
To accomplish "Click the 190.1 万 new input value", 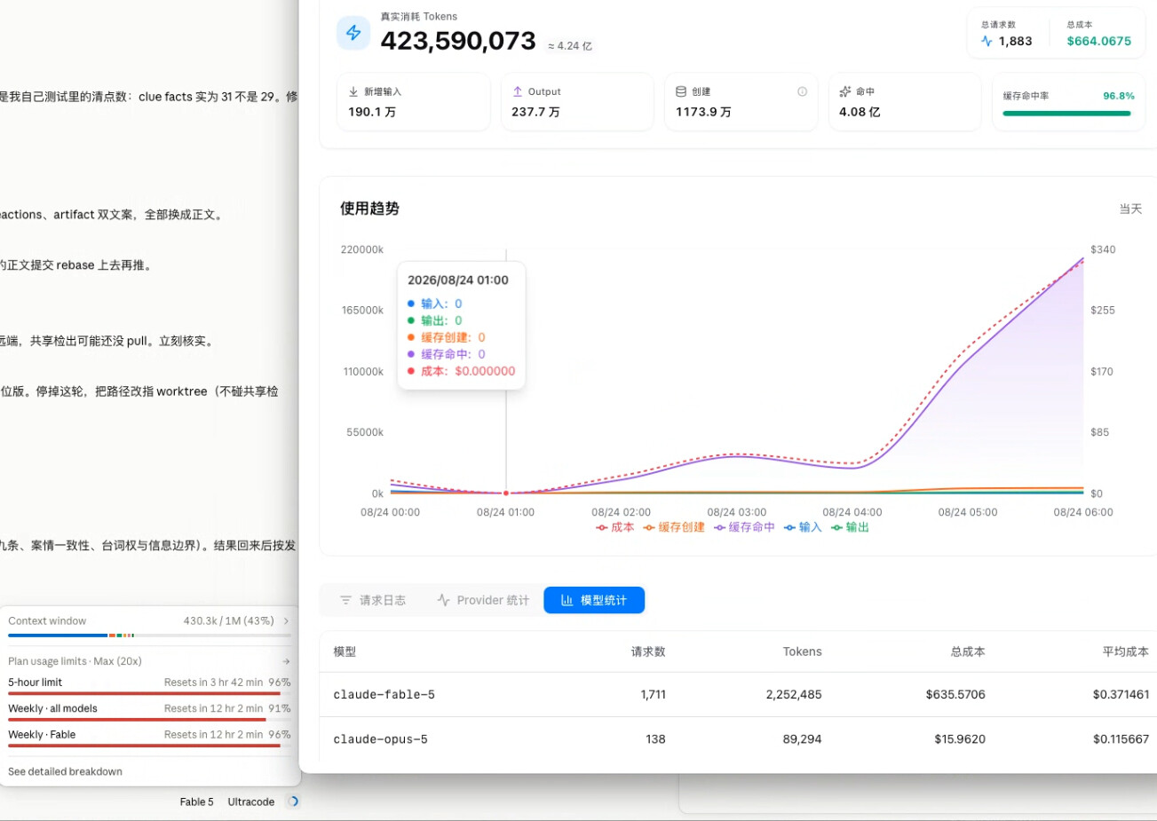I will (372, 112).
